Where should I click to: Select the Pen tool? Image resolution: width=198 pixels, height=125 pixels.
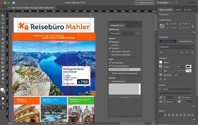pyautogui.click(x=3, y=39)
